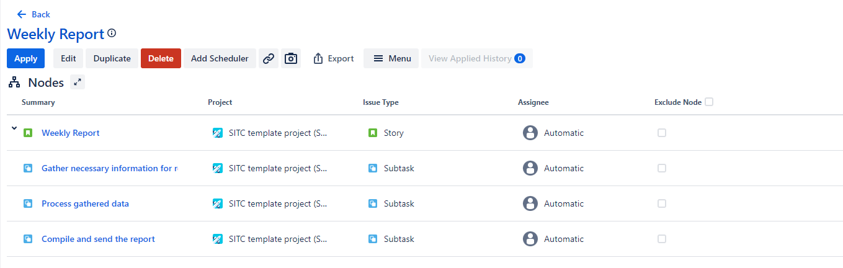This screenshot has height=268, width=843.
Task: Collapse the Weekly Report node tree
Action: 14,128
